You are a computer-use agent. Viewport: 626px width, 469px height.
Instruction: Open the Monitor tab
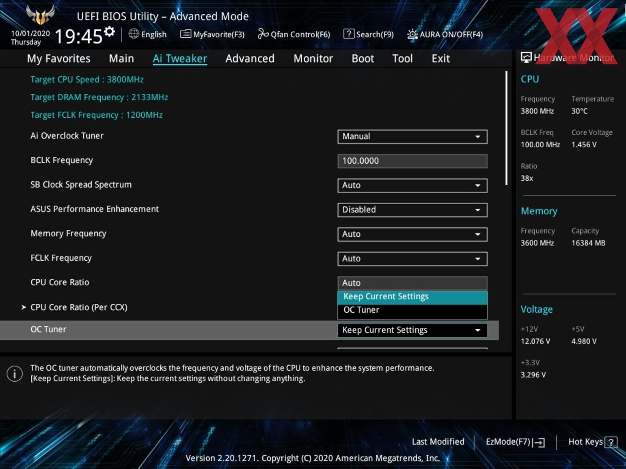point(313,59)
